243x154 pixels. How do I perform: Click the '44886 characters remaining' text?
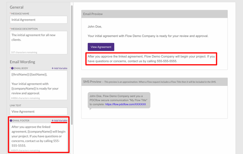pyautogui.click(x=25, y=98)
